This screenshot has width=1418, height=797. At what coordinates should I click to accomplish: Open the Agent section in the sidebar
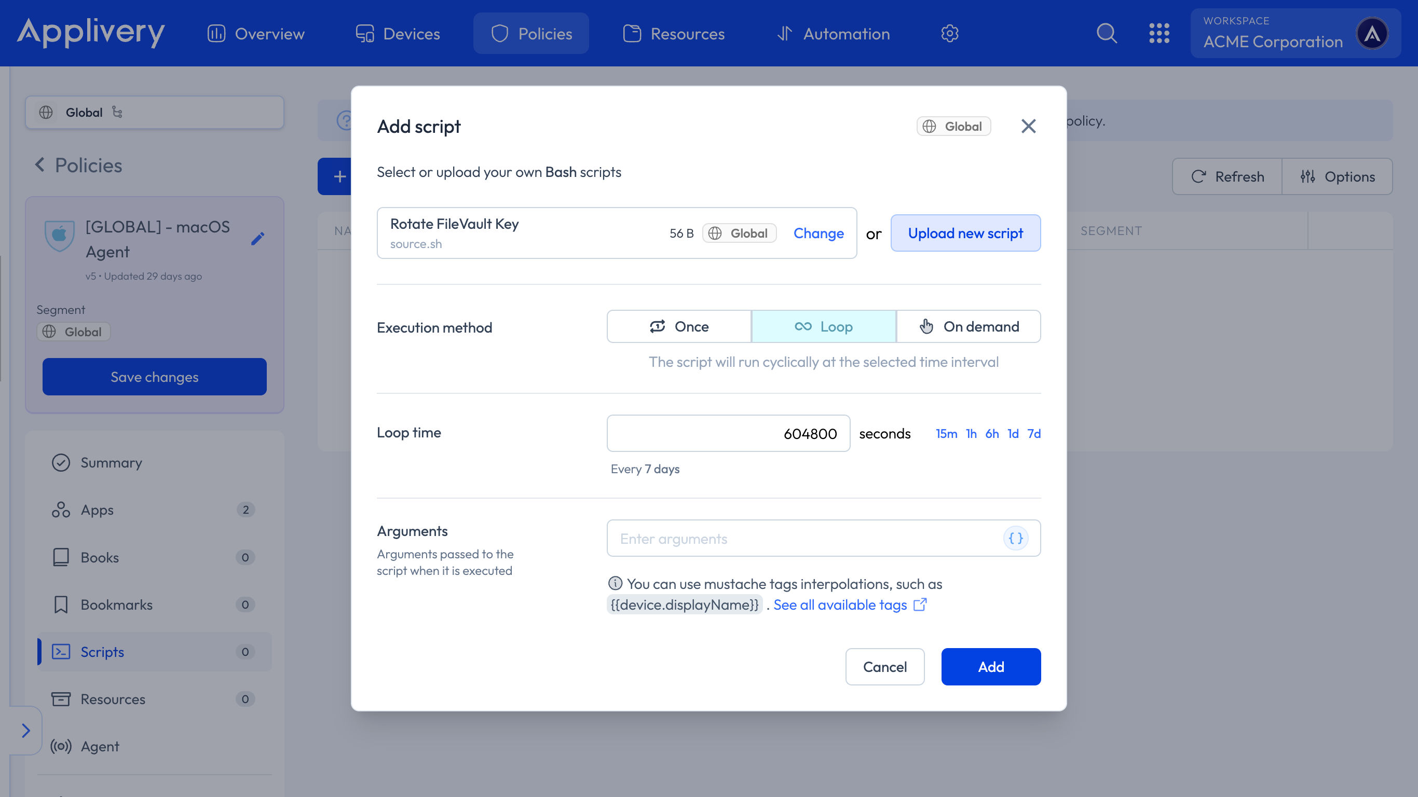[x=100, y=746]
